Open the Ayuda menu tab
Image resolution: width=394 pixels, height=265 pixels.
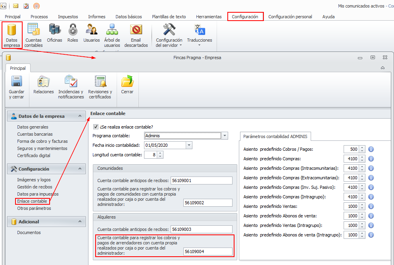[329, 17]
